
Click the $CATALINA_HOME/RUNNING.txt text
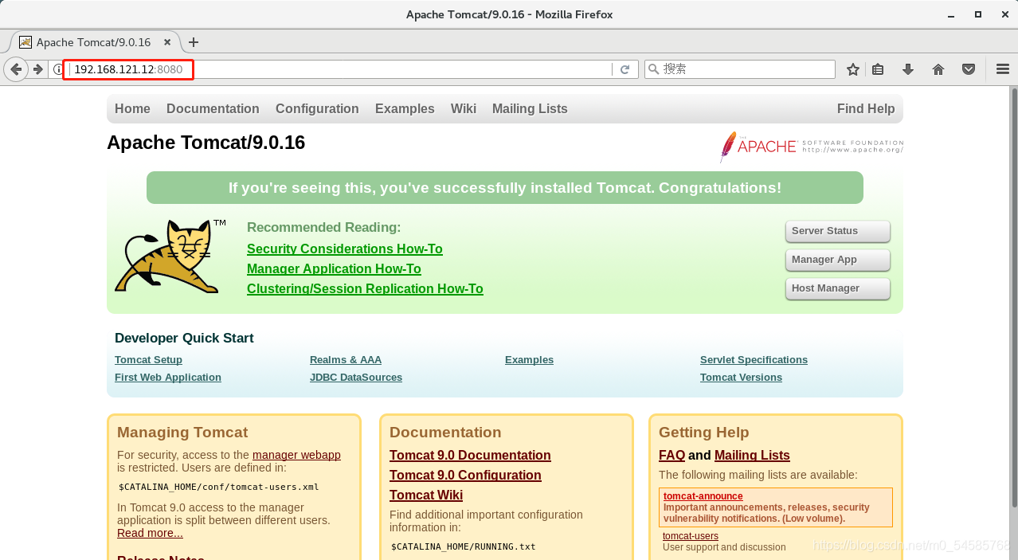click(x=464, y=546)
